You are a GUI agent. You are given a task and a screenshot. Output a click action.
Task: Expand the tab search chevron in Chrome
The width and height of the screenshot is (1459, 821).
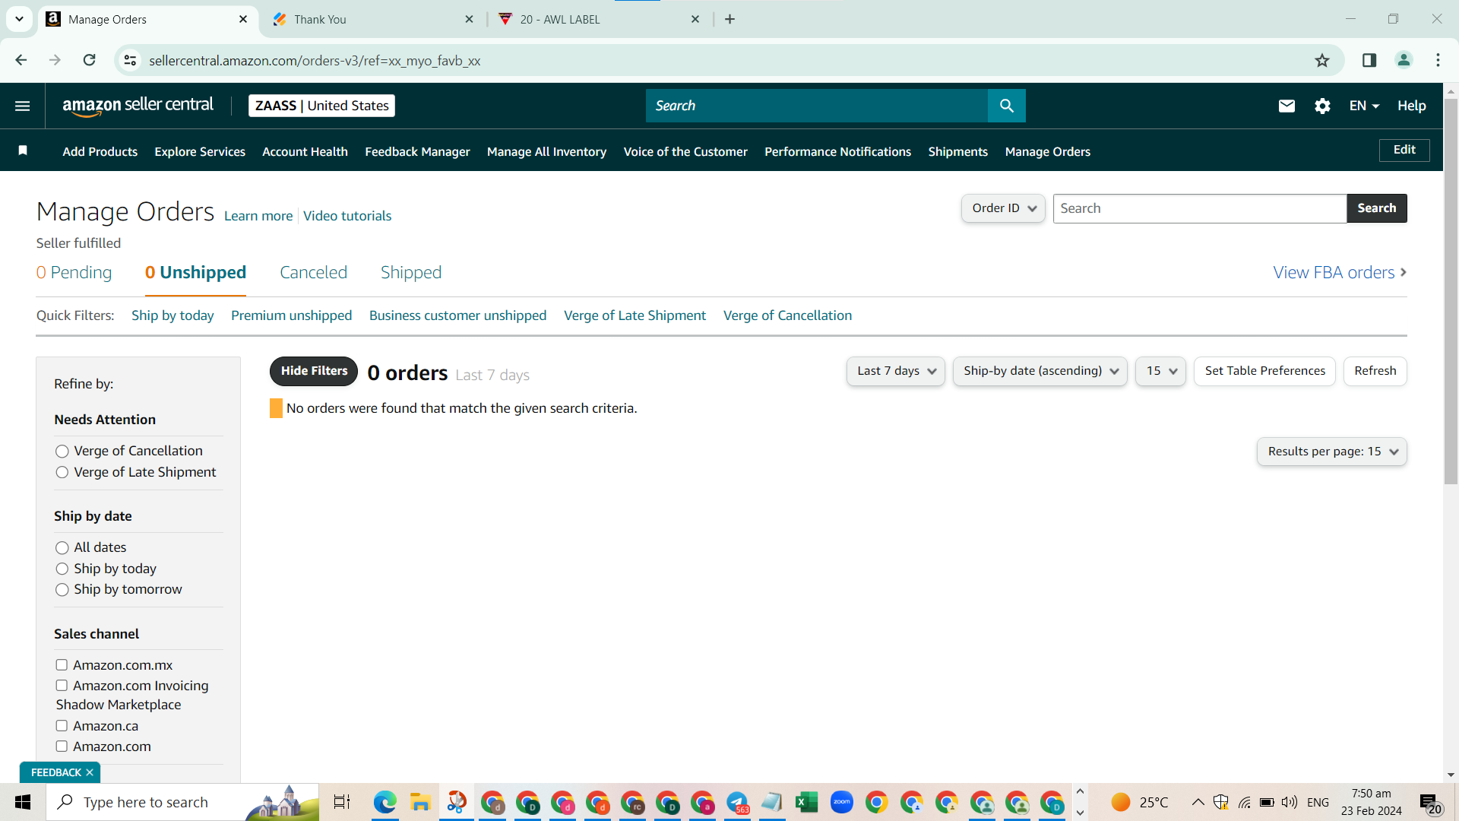coord(20,19)
